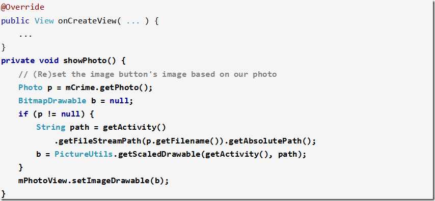Screen dimensions: 435x201
Task: Click the PictureUtils class name
Action: tap(83, 154)
